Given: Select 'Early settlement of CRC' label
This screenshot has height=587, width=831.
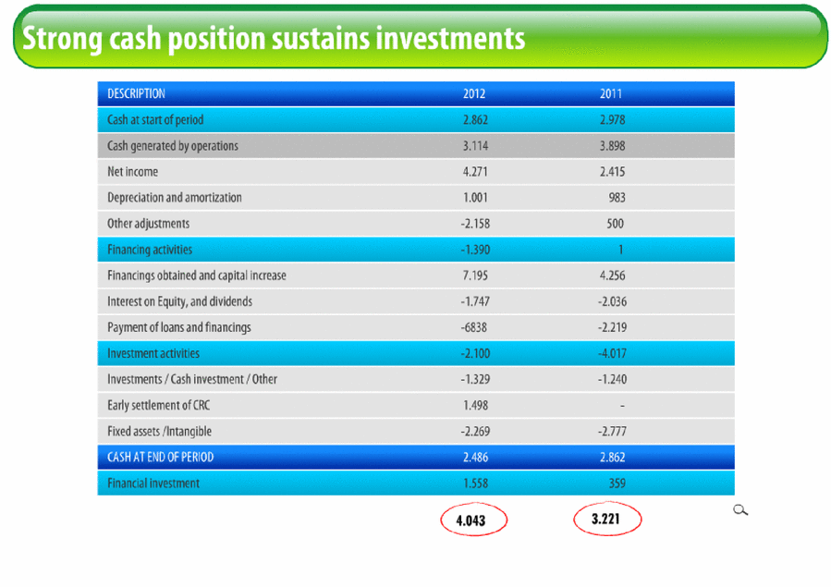Looking at the screenshot, I should click(x=158, y=405).
